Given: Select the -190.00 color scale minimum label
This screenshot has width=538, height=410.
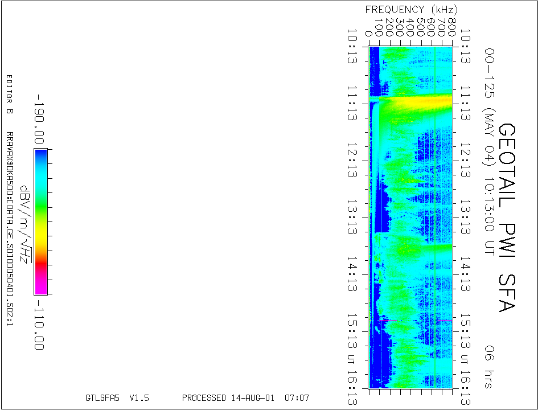Looking at the screenshot, I should click(39, 120).
